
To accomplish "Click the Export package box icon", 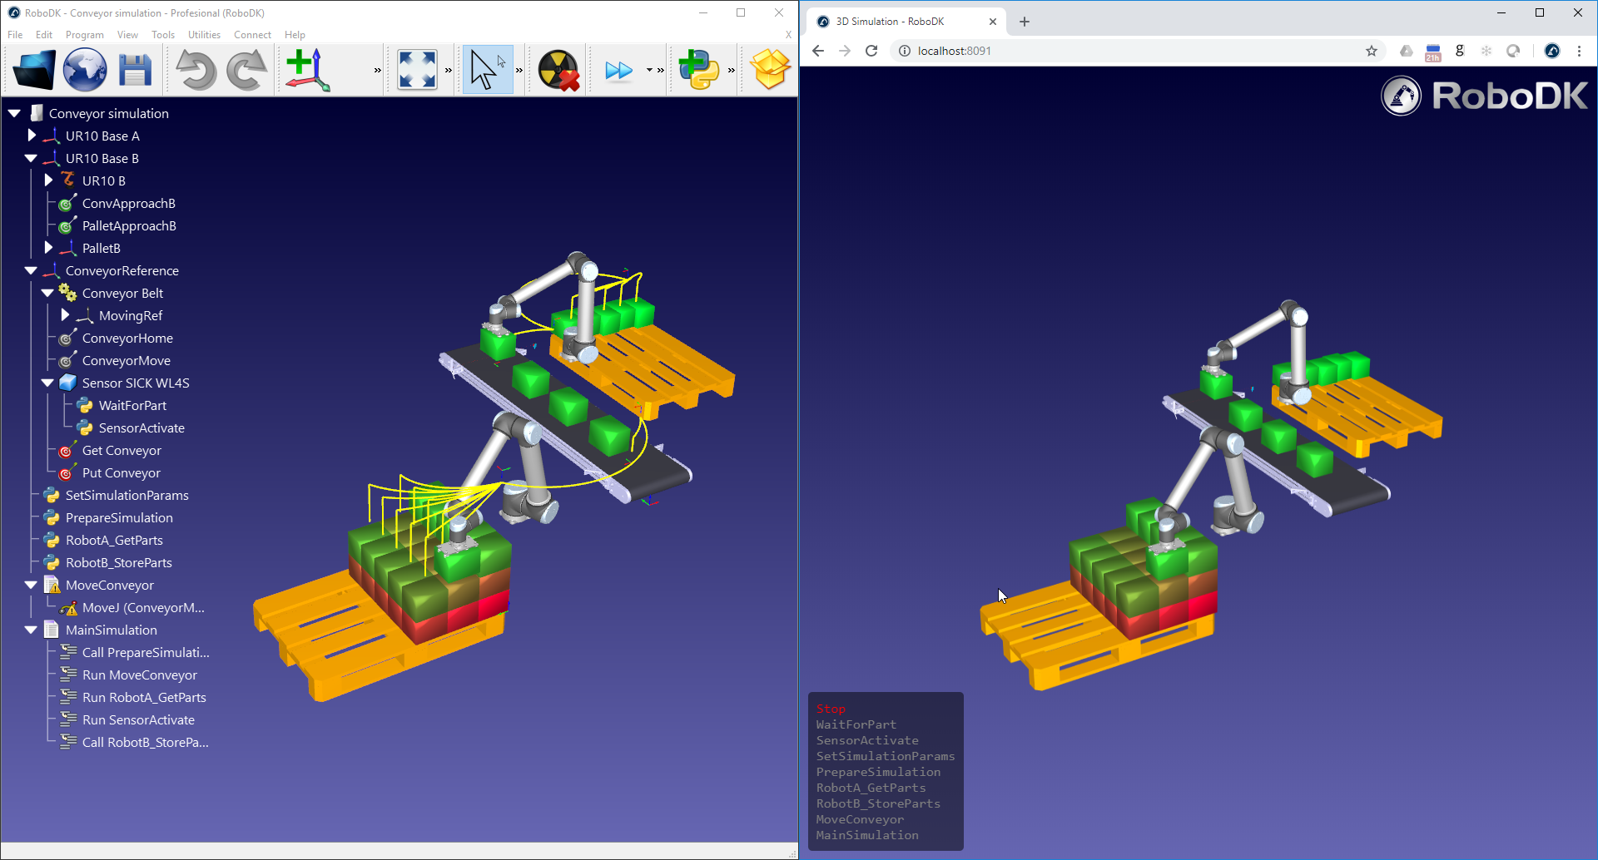I will tap(770, 70).
